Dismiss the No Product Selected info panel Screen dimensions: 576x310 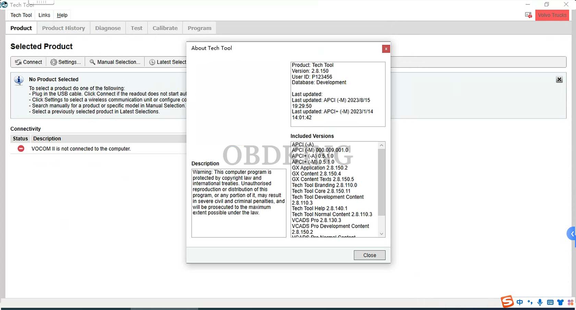pos(559,80)
